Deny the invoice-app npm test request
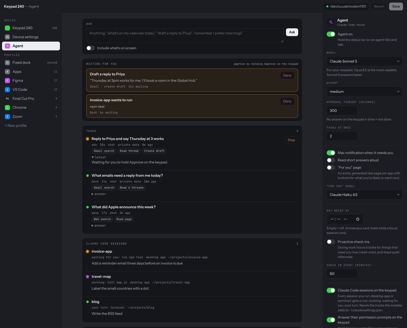407x328 pixels. (x=287, y=101)
